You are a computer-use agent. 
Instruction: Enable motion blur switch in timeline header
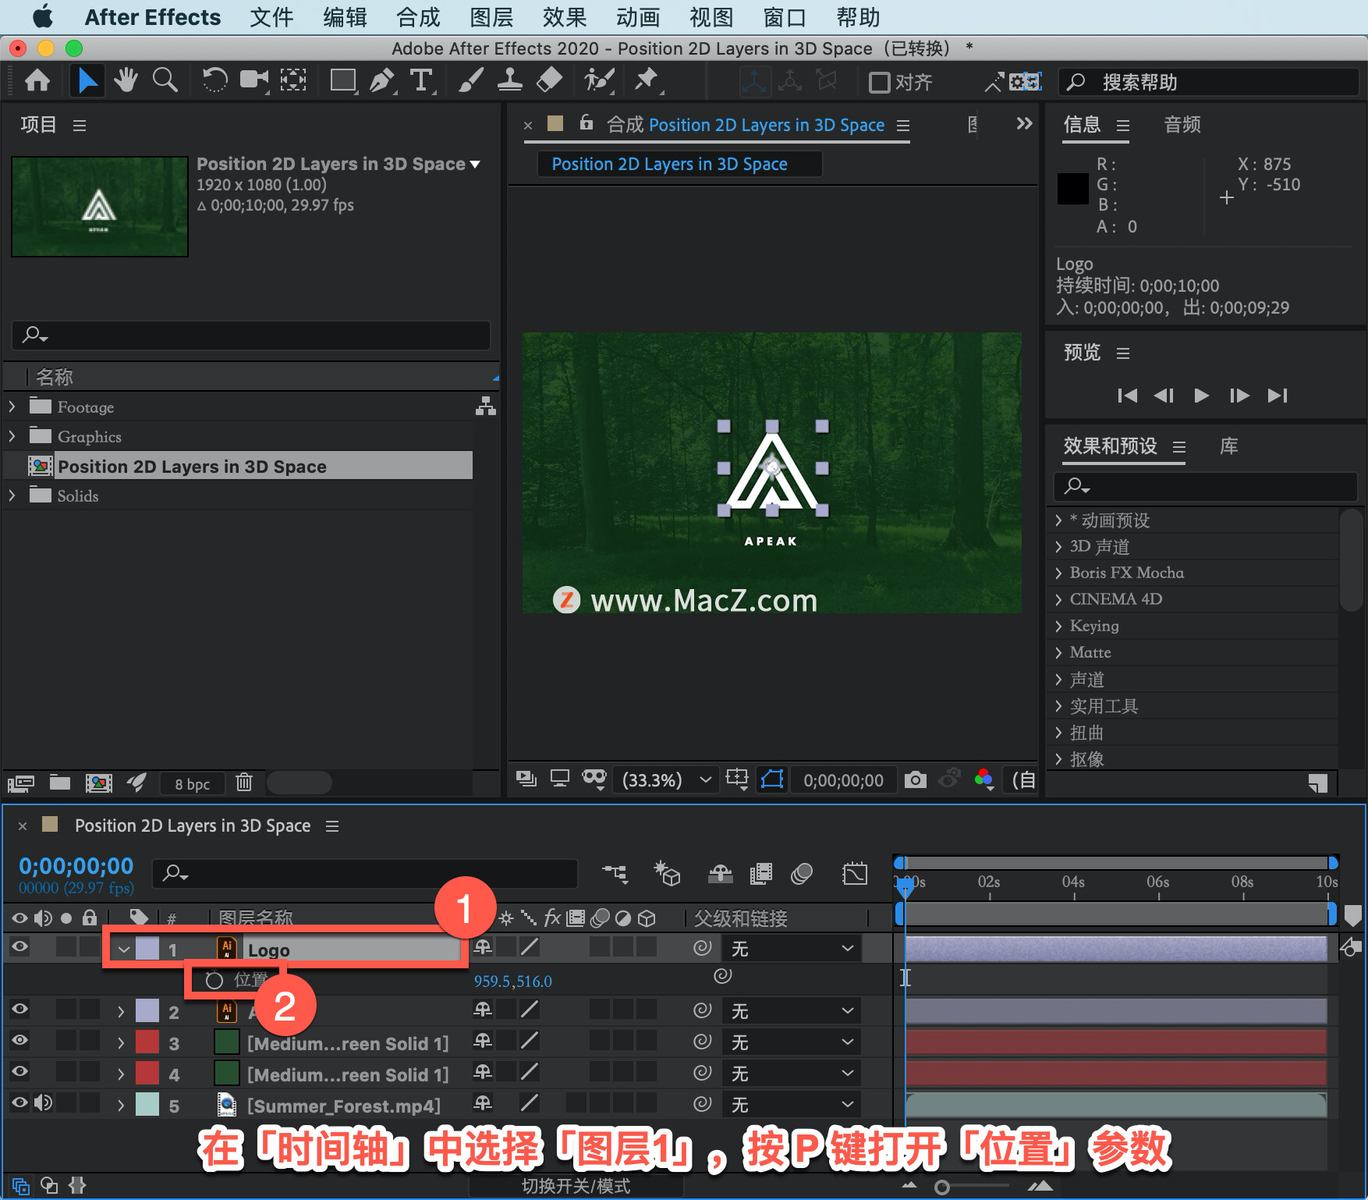(x=802, y=874)
